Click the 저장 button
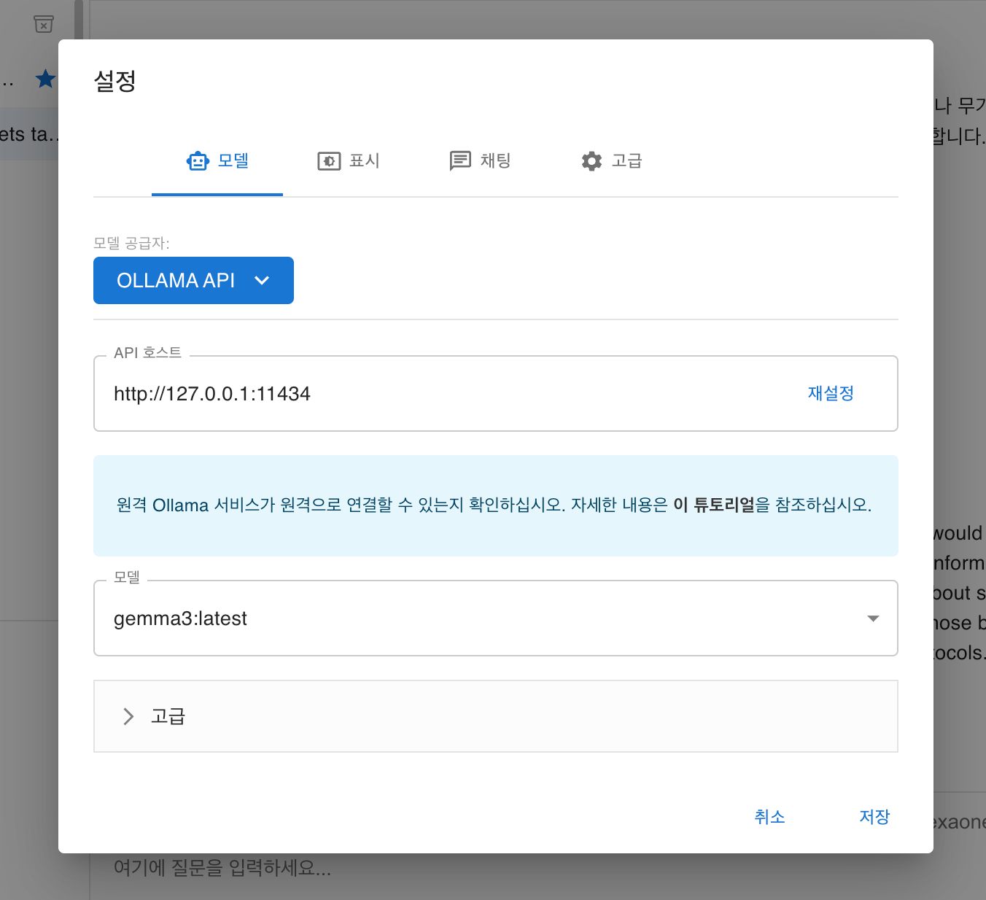The height and width of the screenshot is (900, 986). coord(874,817)
